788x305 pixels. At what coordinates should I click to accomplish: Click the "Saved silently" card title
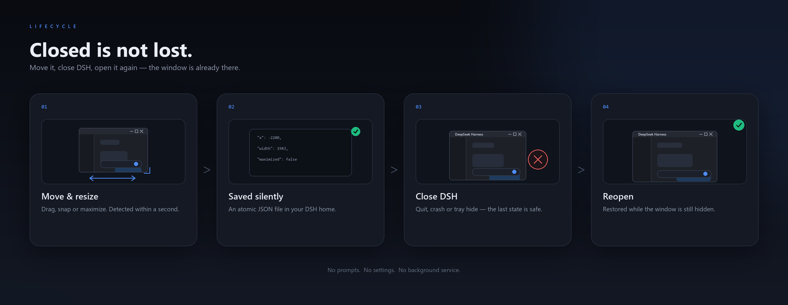(x=256, y=196)
